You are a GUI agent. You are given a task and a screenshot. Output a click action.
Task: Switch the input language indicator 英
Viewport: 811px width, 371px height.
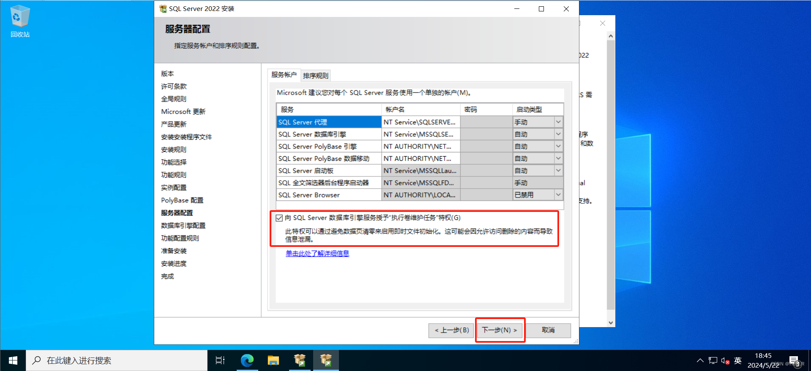pyautogui.click(x=738, y=360)
